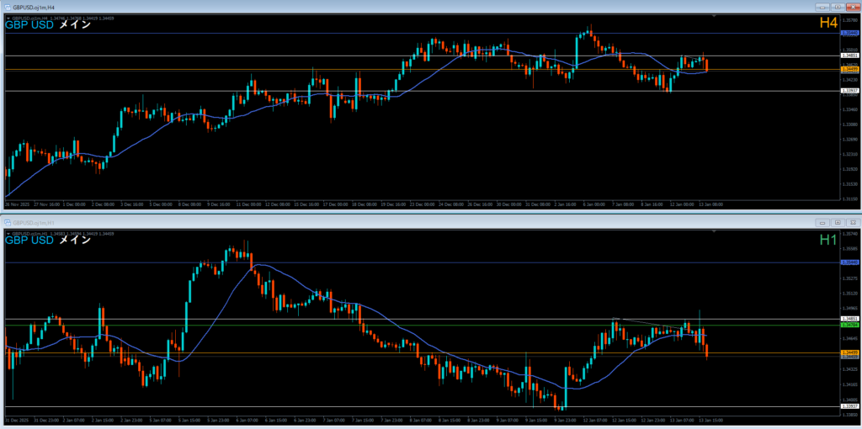This screenshot has width=862, height=429.
Task: Restore the H4 chart window size
Action: pos(838,7)
